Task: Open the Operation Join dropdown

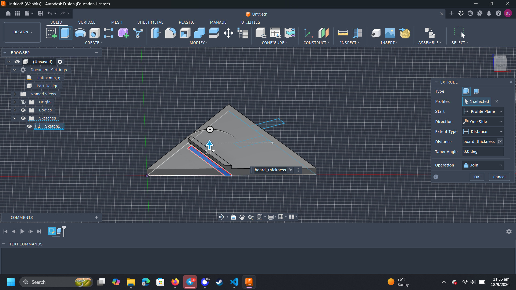Action: tap(483, 165)
